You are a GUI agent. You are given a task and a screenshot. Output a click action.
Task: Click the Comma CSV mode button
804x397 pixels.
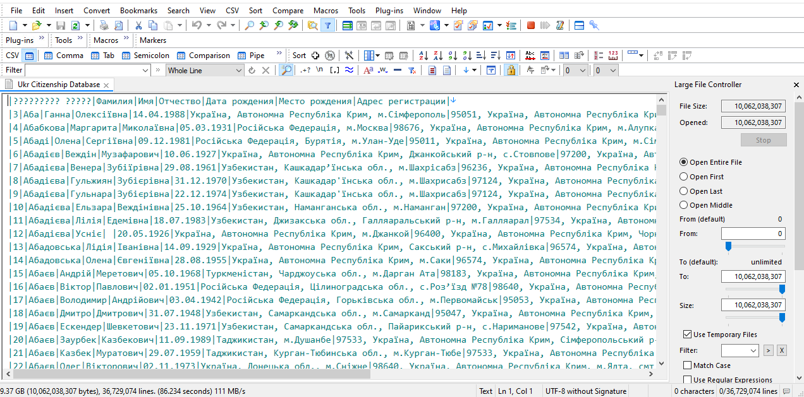coord(64,55)
